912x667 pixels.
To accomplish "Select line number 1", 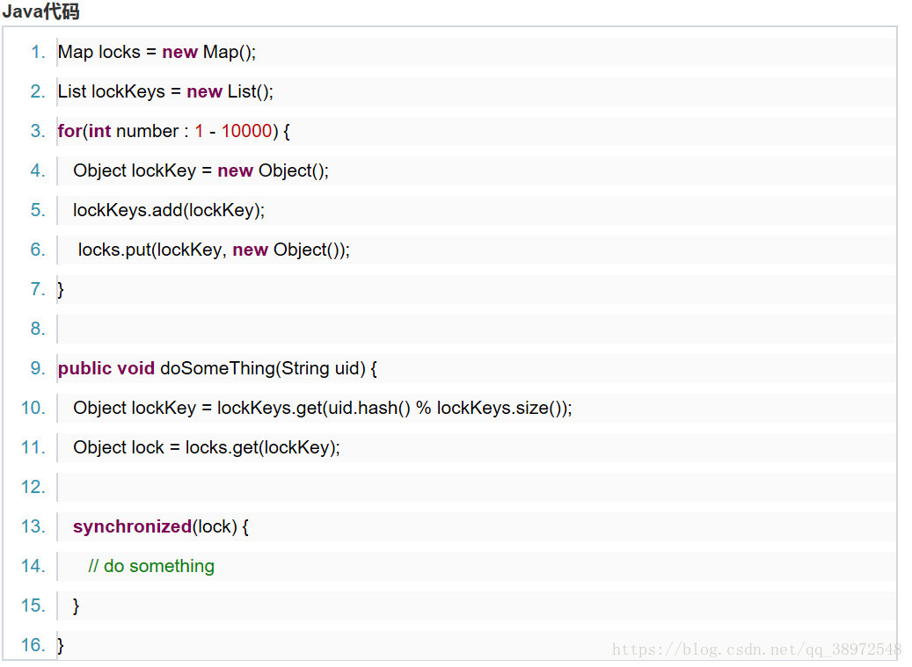I will [x=38, y=53].
